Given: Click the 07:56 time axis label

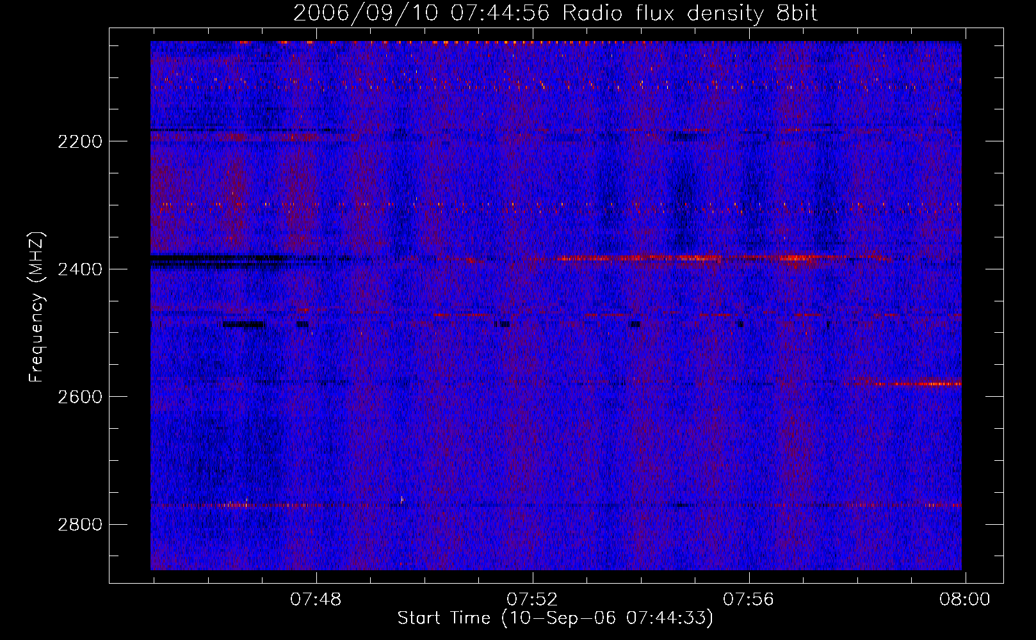Looking at the screenshot, I should (x=749, y=600).
